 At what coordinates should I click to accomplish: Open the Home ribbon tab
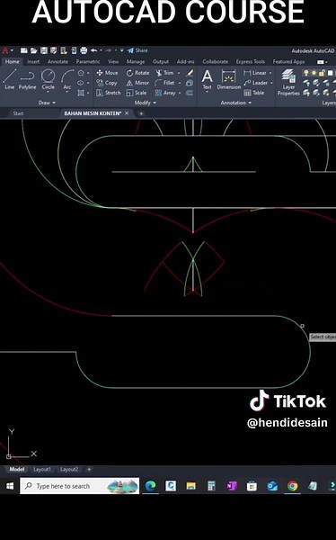coord(12,61)
